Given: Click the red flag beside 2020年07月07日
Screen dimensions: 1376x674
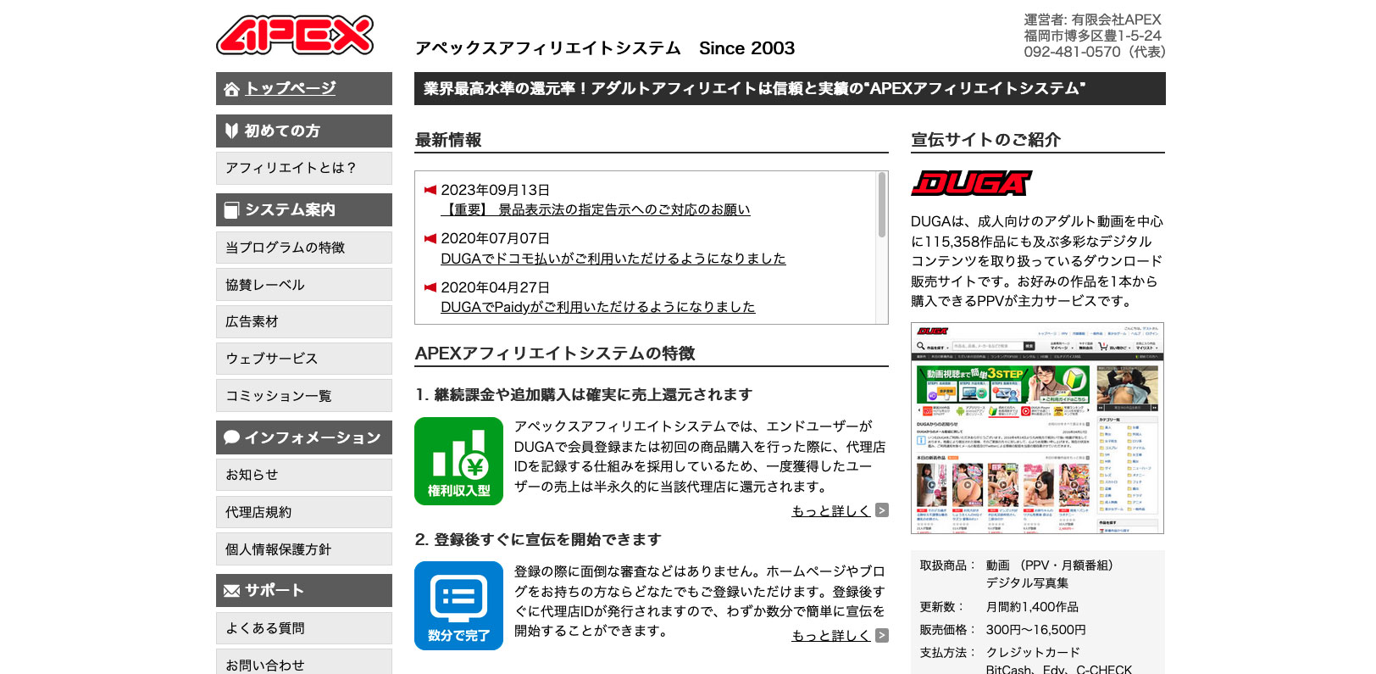Looking at the screenshot, I should tap(430, 238).
